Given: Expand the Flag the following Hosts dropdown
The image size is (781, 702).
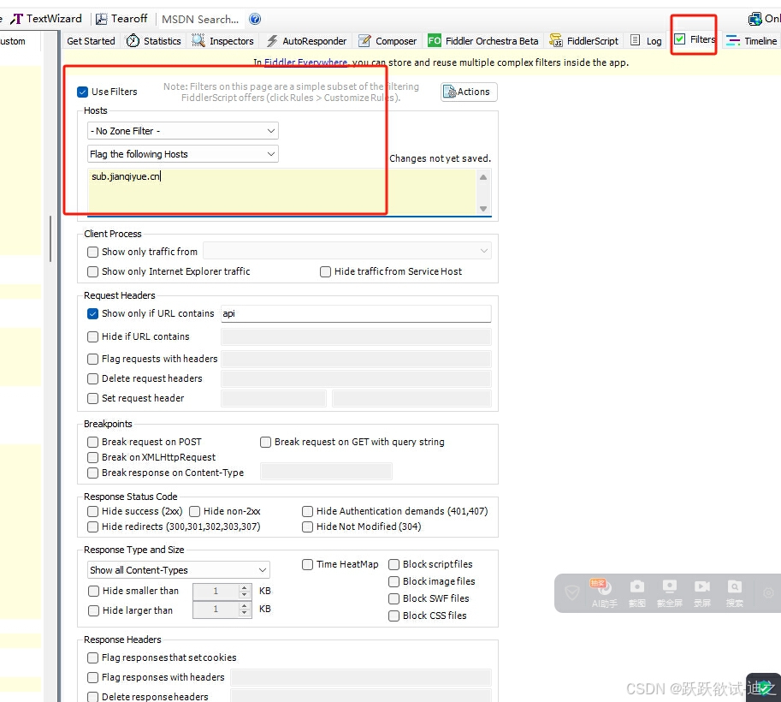Looking at the screenshot, I should click(x=182, y=154).
